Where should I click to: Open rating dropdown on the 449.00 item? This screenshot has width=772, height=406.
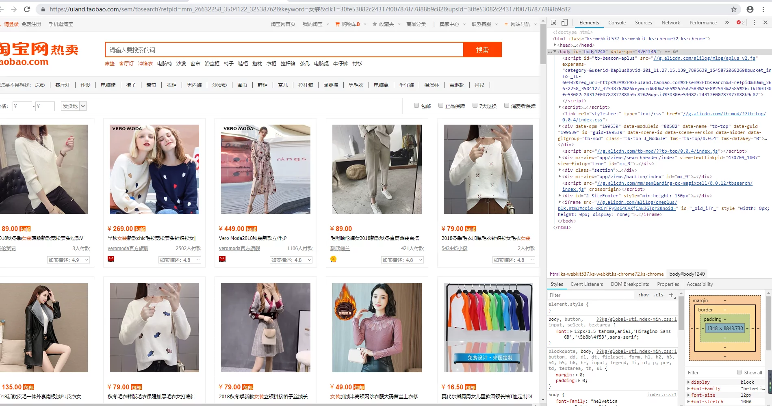coord(291,260)
